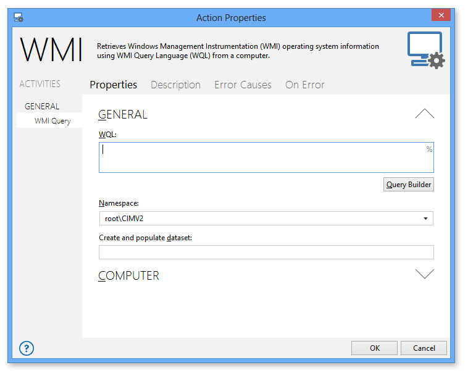The height and width of the screenshot is (373, 468).
Task: Switch to the Properties tab
Action: click(114, 85)
